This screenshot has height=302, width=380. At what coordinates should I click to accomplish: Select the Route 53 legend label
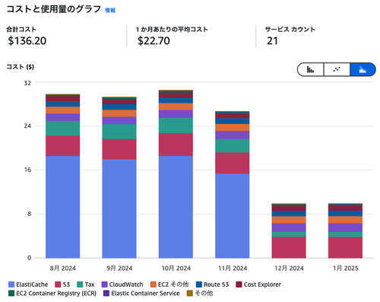[x=216, y=285]
